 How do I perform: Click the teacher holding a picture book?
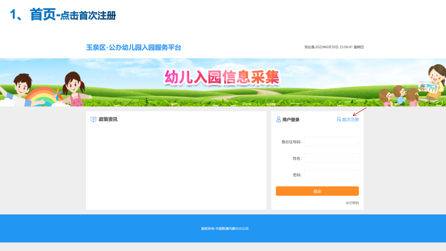pyautogui.click(x=434, y=82)
